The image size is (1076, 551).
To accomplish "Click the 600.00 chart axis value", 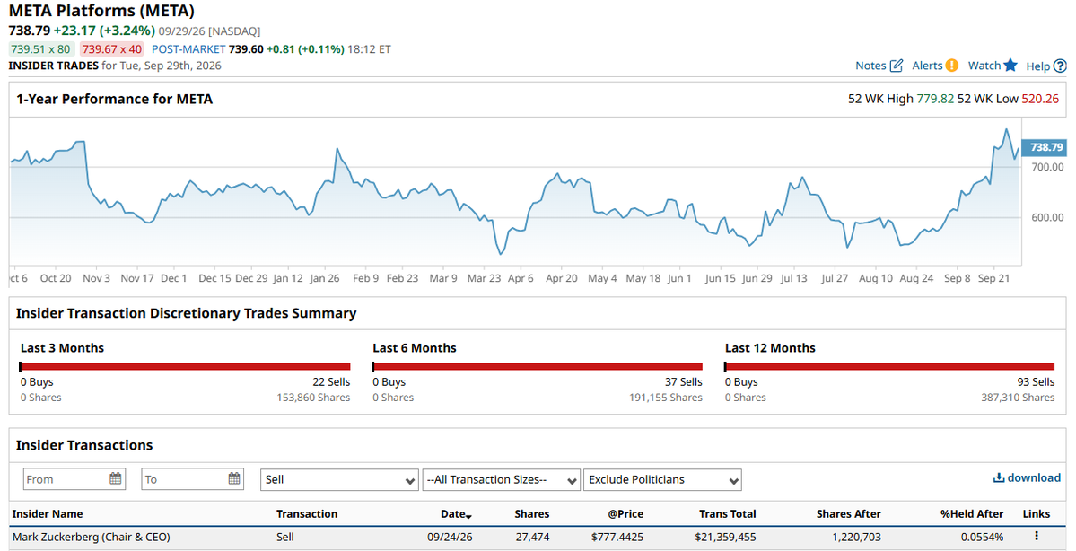I will pyautogui.click(x=1047, y=217).
